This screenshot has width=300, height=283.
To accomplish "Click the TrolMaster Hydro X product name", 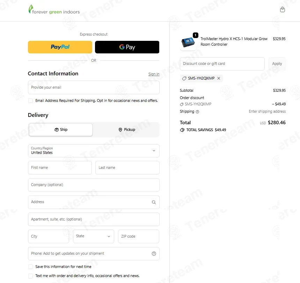I will [x=234, y=42].
